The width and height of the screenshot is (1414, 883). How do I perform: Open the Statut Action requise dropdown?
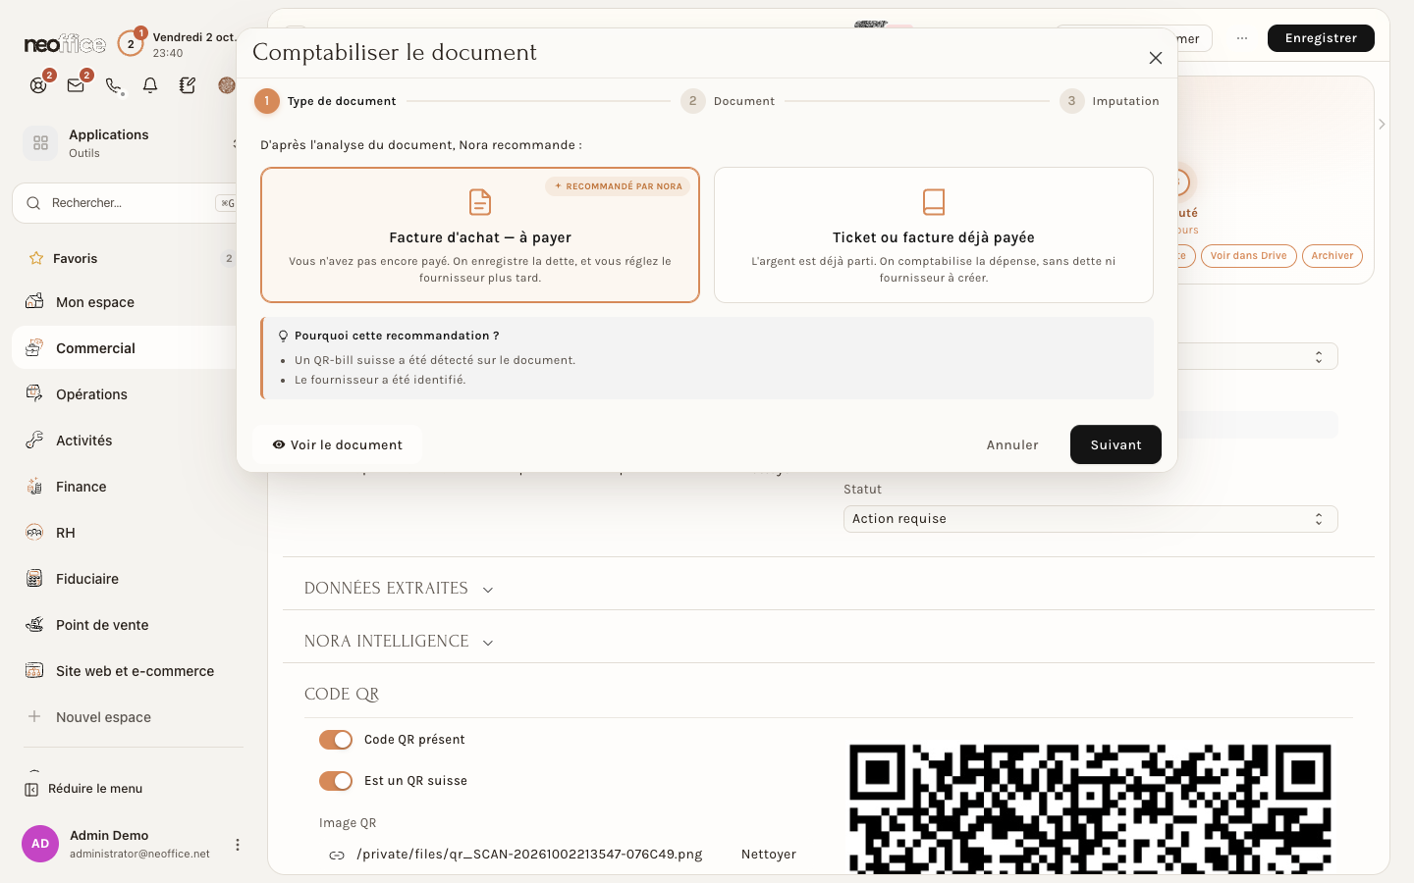(1090, 519)
